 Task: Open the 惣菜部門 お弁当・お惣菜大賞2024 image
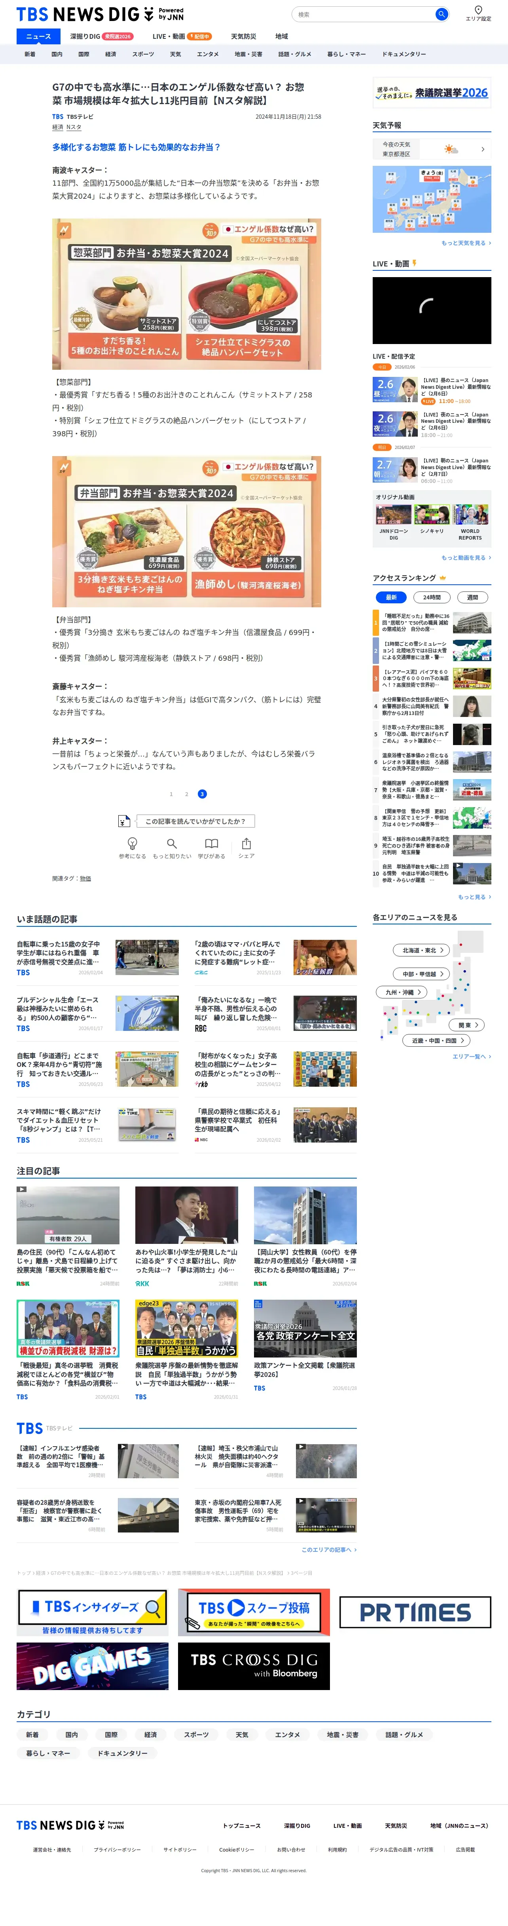coord(187,294)
